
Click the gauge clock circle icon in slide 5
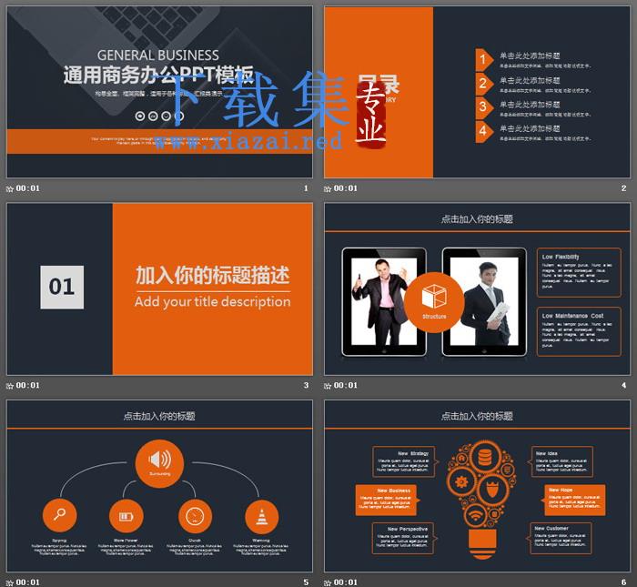pyautogui.click(x=195, y=516)
